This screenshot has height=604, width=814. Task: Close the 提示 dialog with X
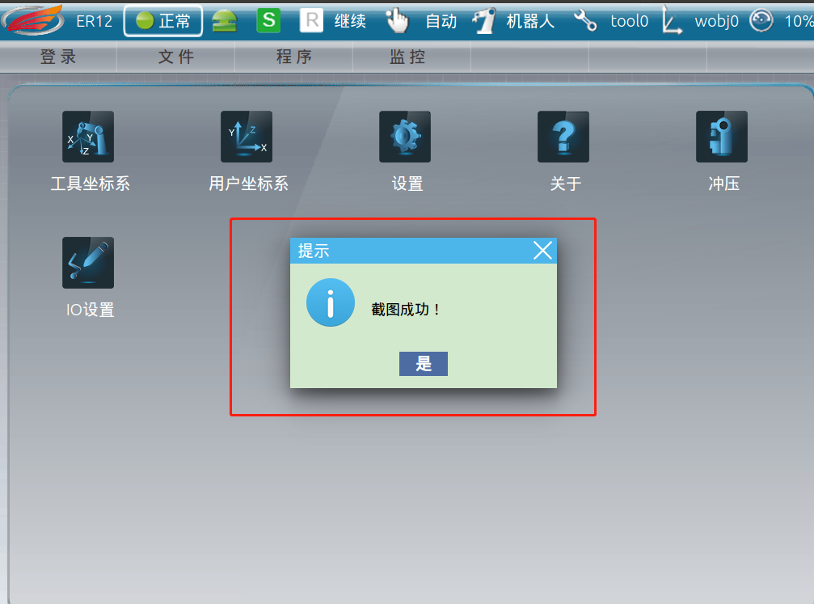(542, 251)
